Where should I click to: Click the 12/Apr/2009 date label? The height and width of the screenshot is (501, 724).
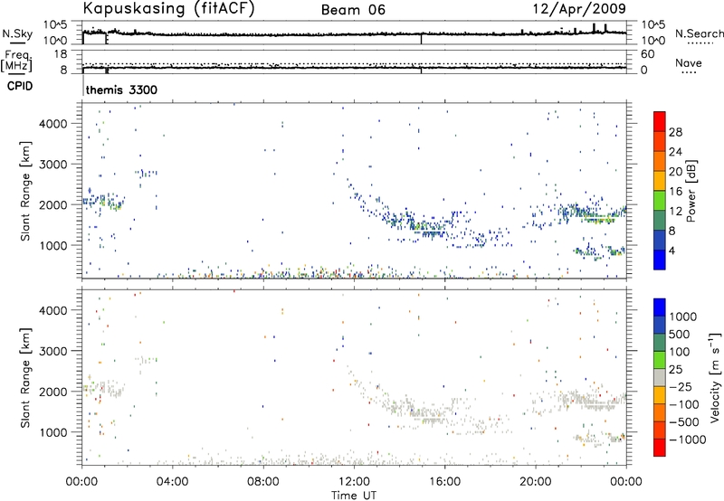coord(580,9)
